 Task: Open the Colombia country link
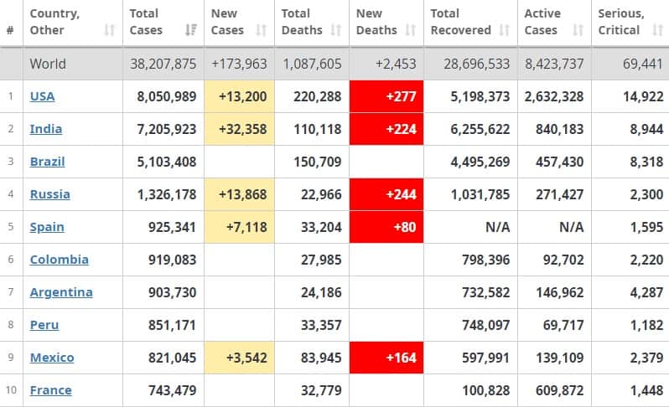[60, 260]
